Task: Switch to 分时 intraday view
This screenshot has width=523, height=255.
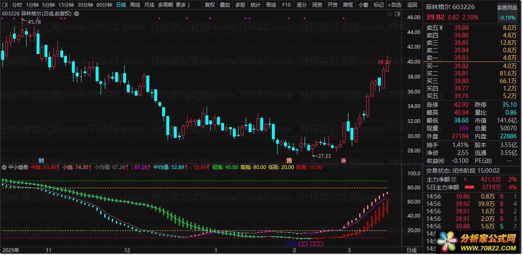Action: tap(17, 5)
